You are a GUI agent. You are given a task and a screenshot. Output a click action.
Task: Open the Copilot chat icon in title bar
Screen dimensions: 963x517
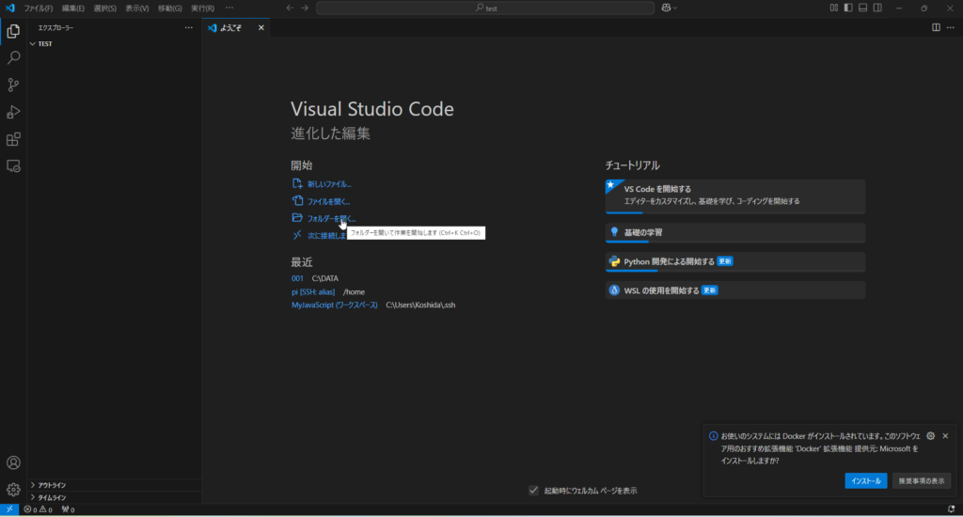[x=667, y=8]
